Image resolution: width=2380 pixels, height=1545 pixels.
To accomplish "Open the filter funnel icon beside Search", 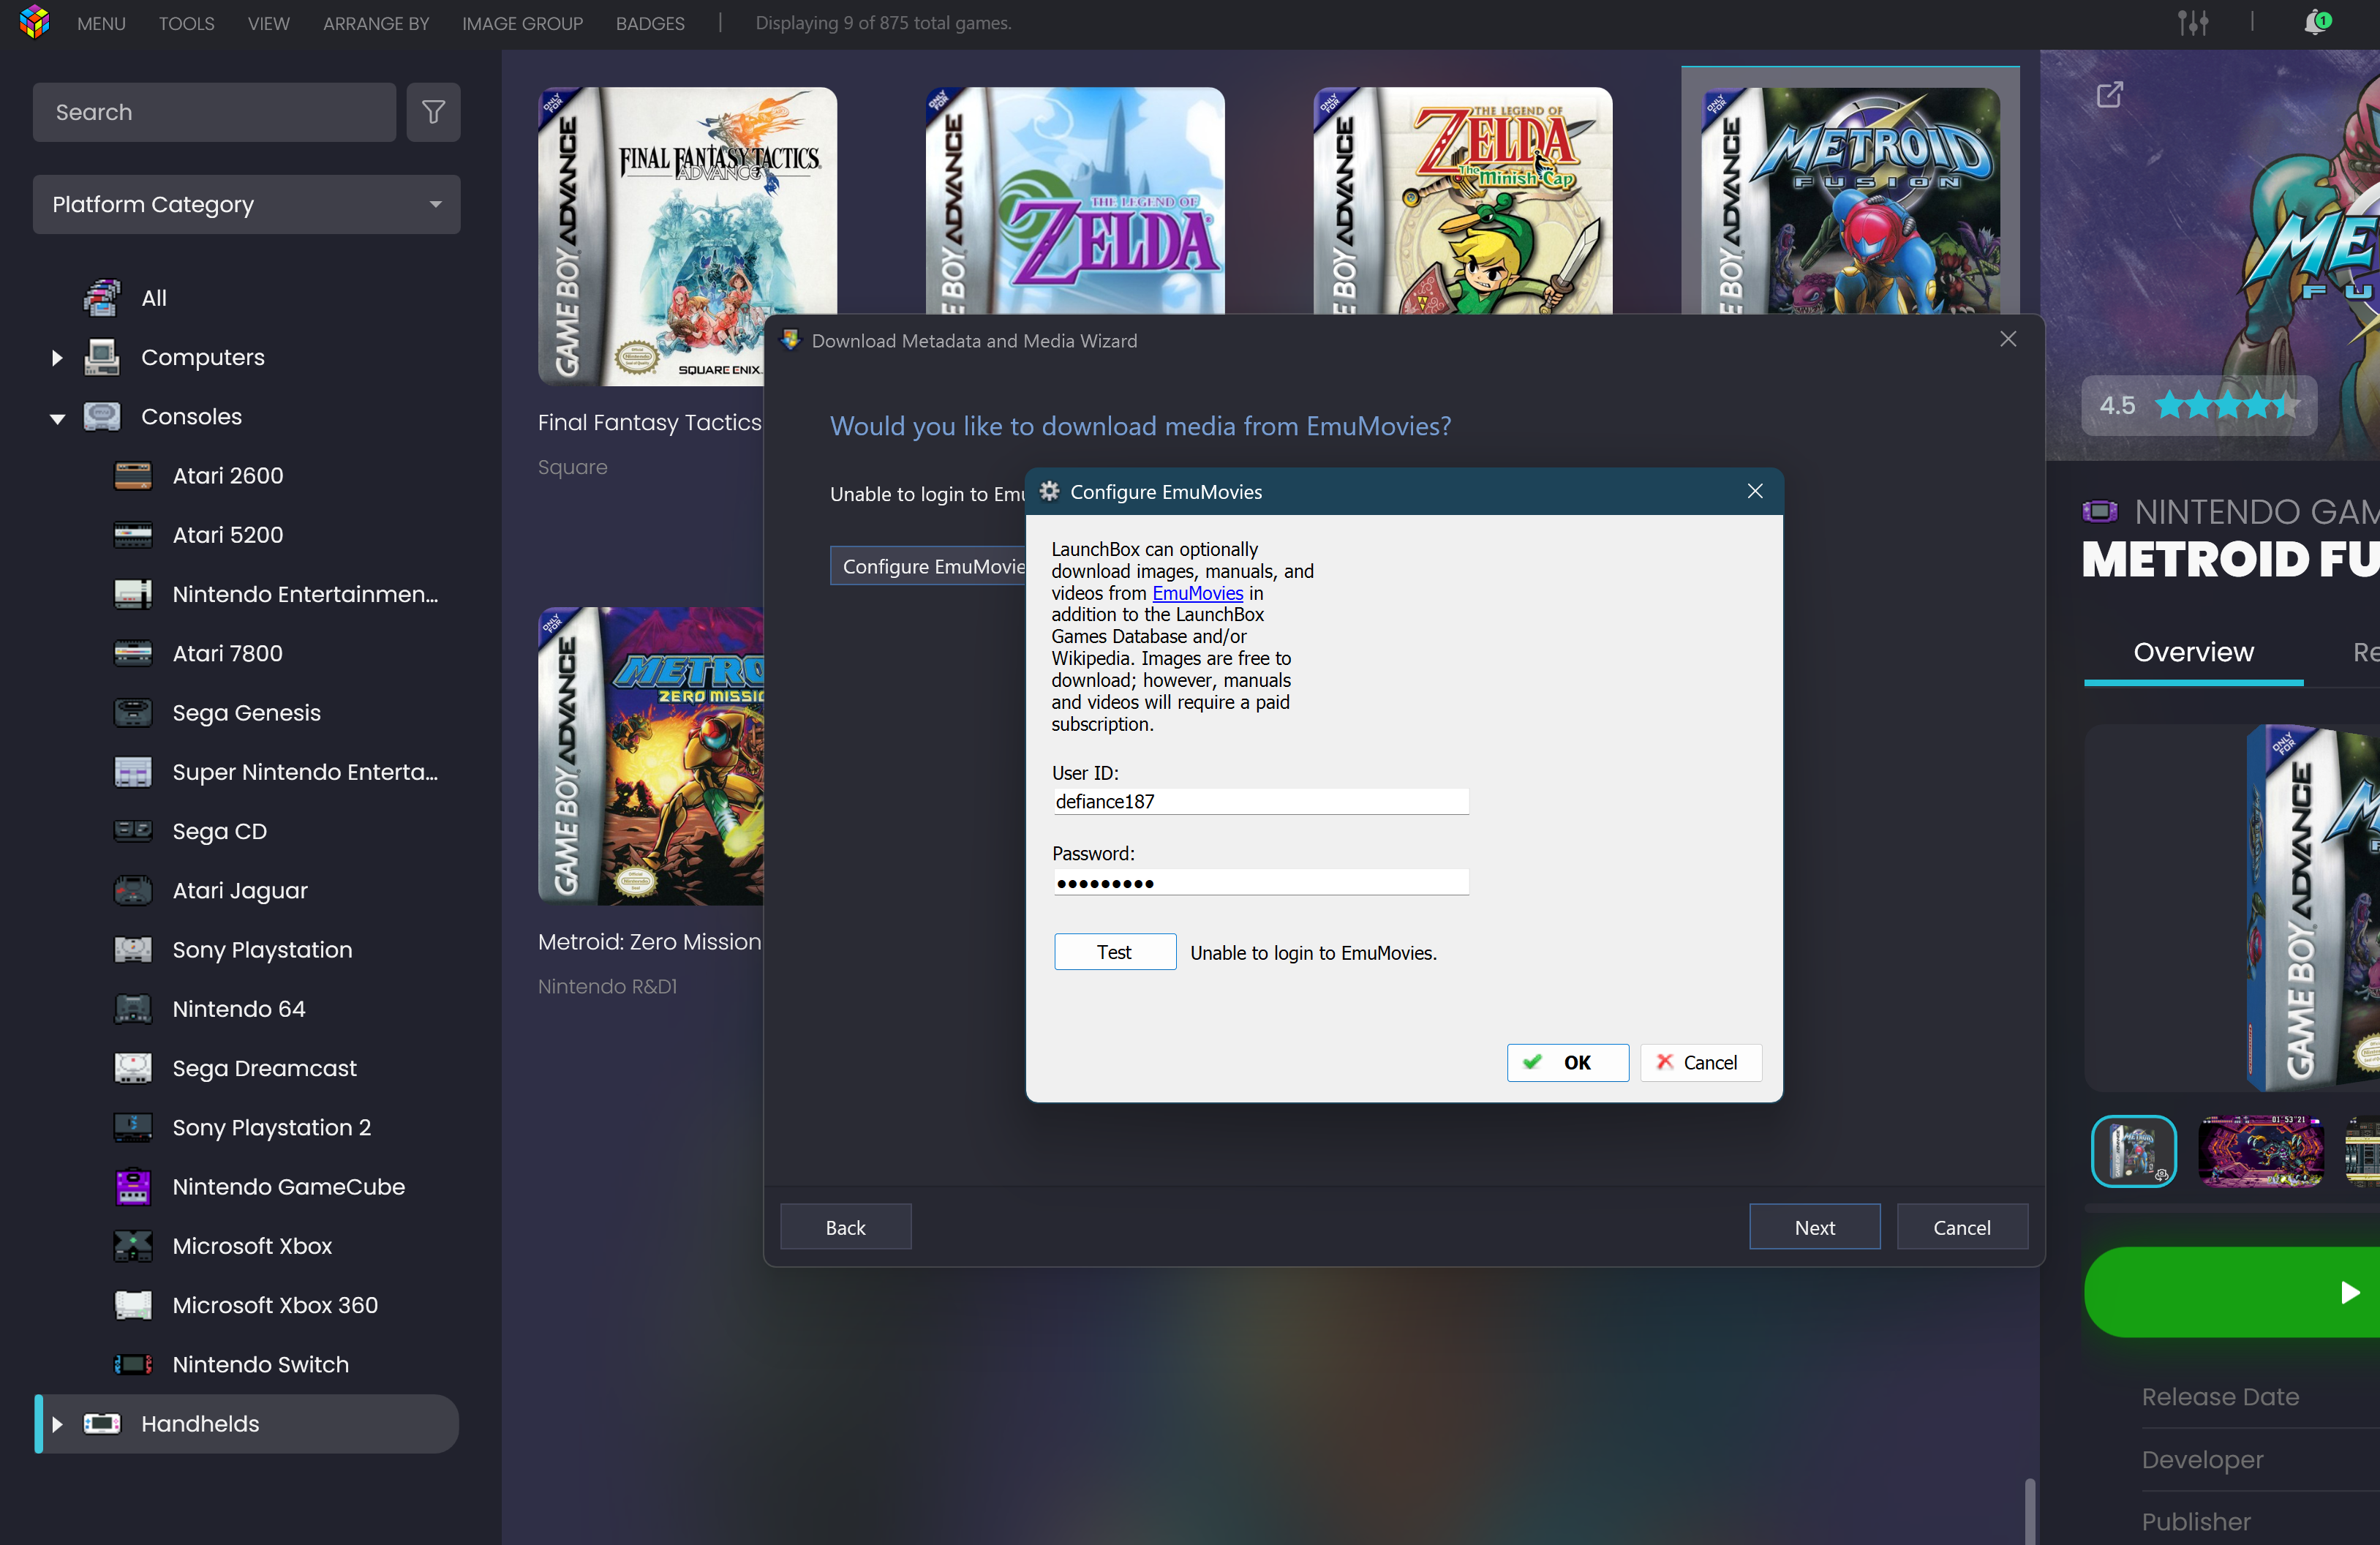I will click(433, 112).
